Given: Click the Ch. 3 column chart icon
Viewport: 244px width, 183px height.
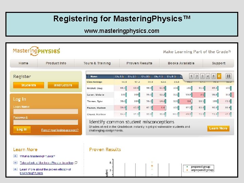Looking at the screenshot, I should tap(149, 76).
